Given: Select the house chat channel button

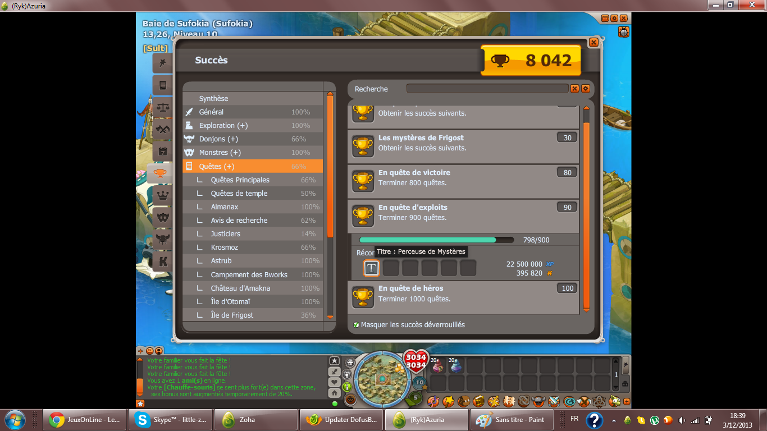Looking at the screenshot, I should (x=334, y=393).
